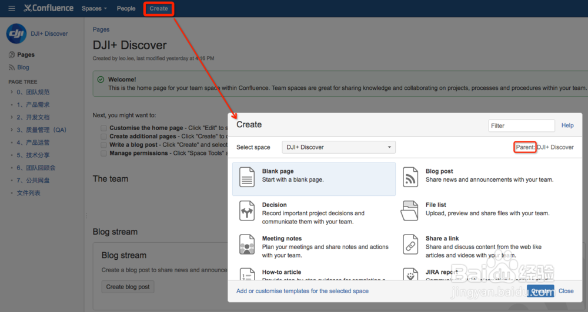Select the Blog post template icon
Screen dimensions: 588x312
point(410,177)
